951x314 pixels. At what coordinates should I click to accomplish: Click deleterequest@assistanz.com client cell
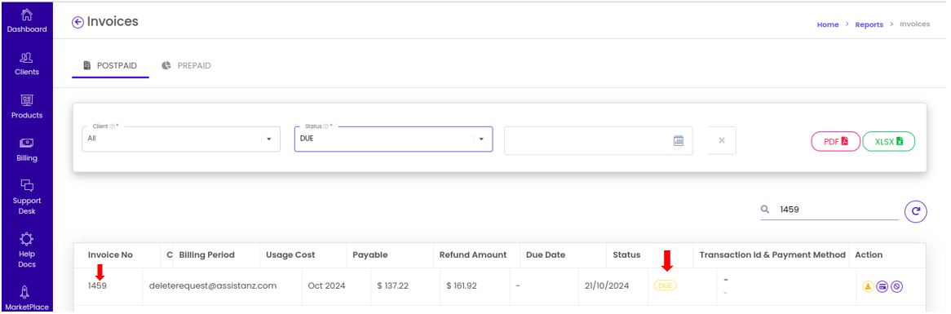click(x=213, y=285)
